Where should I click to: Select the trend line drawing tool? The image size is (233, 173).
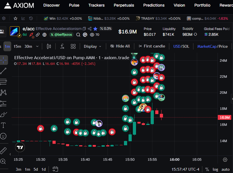click(3, 71)
